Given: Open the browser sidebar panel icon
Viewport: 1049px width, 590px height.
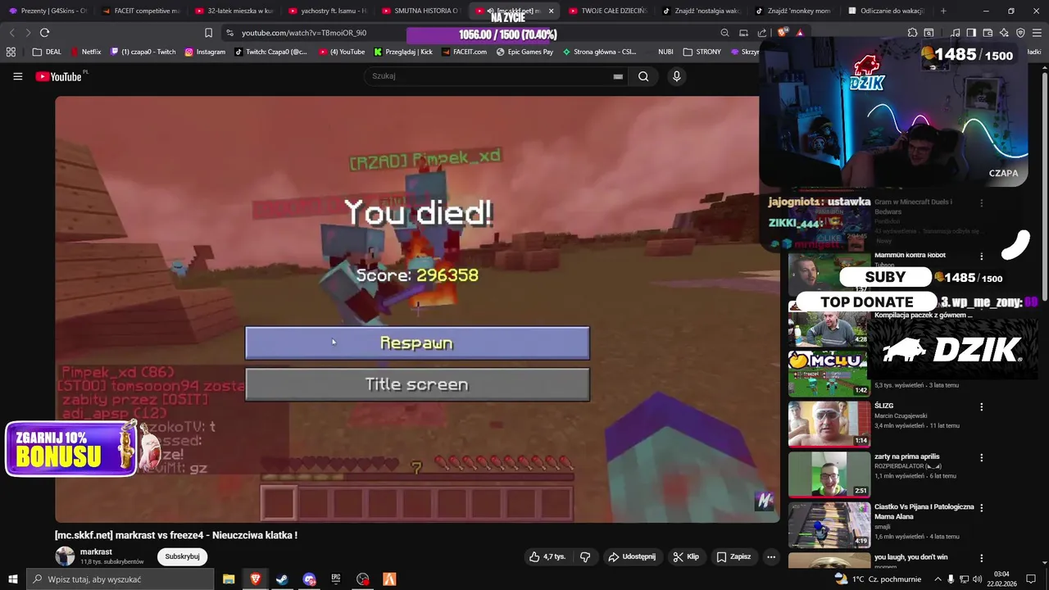Looking at the screenshot, I should [x=971, y=33].
